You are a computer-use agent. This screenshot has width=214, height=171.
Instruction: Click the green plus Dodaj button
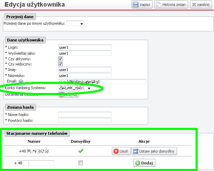(144, 163)
